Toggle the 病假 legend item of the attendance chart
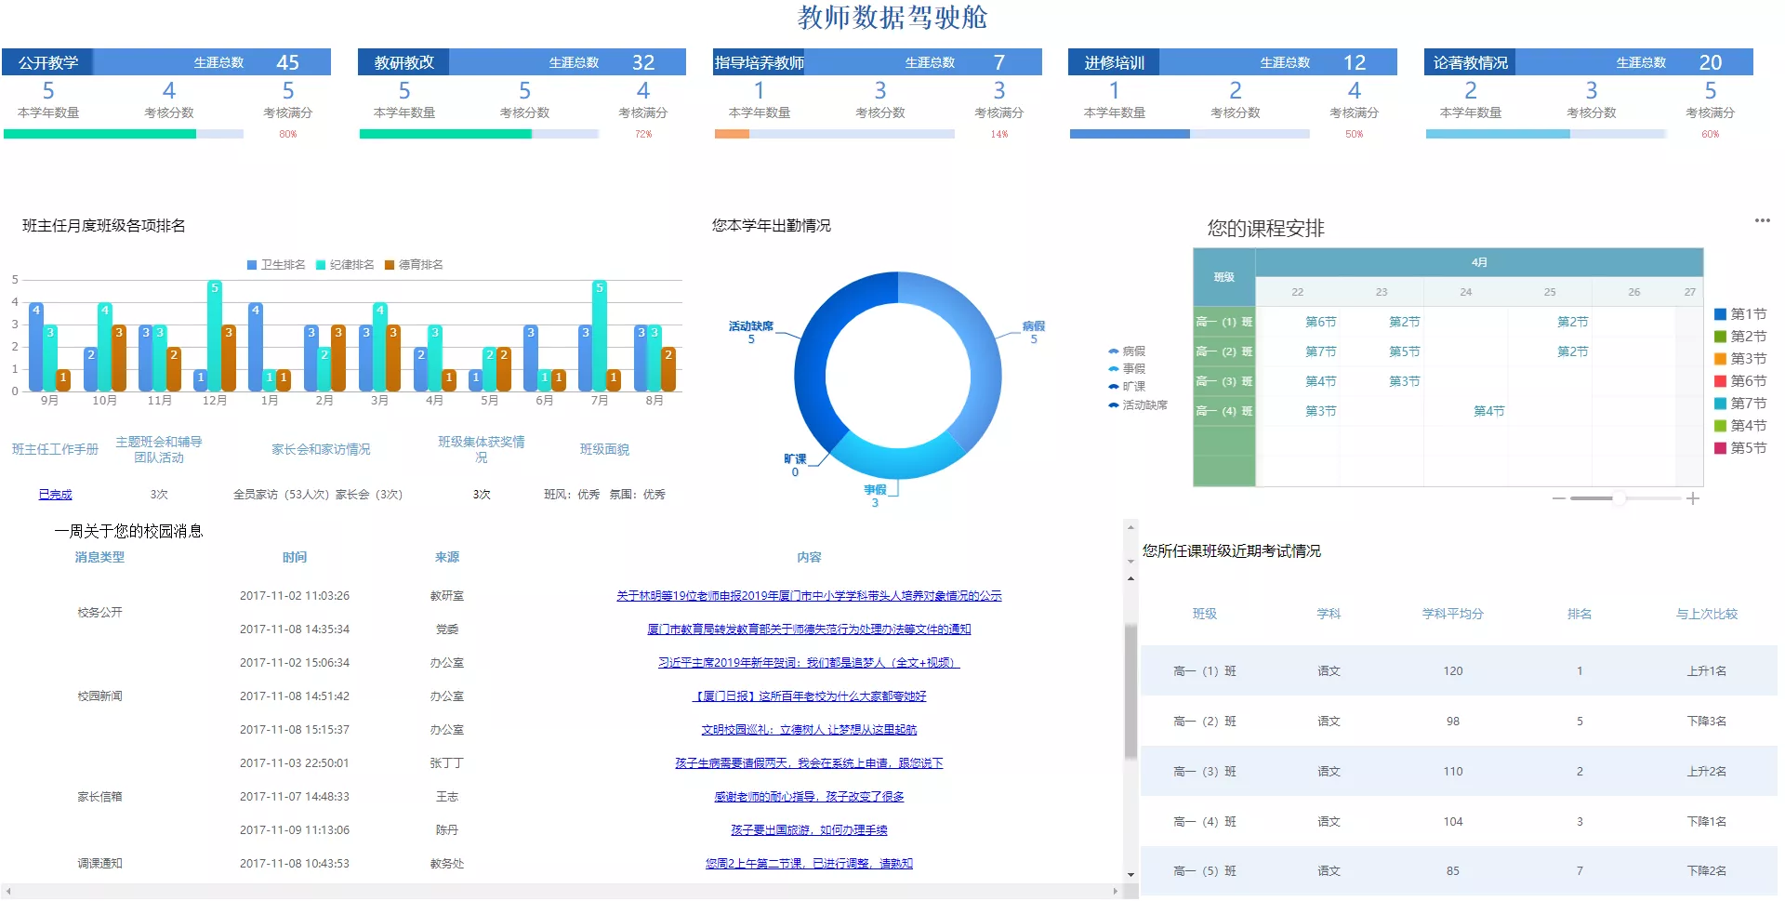Image resolution: width=1785 pixels, height=901 pixels. click(1127, 351)
